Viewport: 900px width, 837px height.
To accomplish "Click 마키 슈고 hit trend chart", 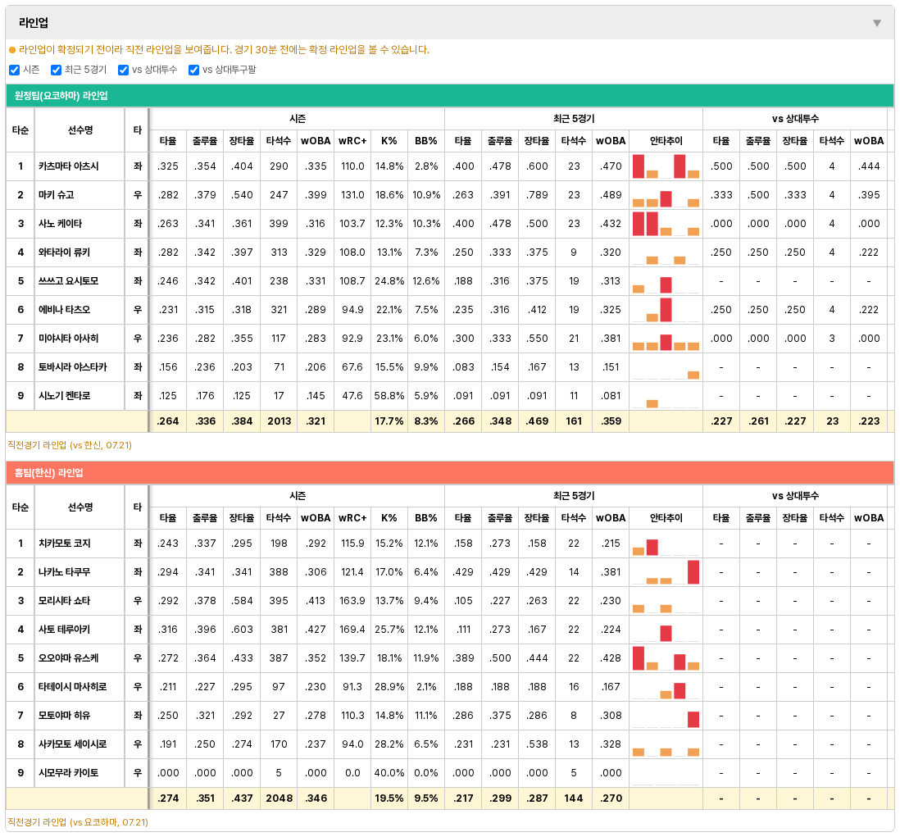I will point(666,195).
